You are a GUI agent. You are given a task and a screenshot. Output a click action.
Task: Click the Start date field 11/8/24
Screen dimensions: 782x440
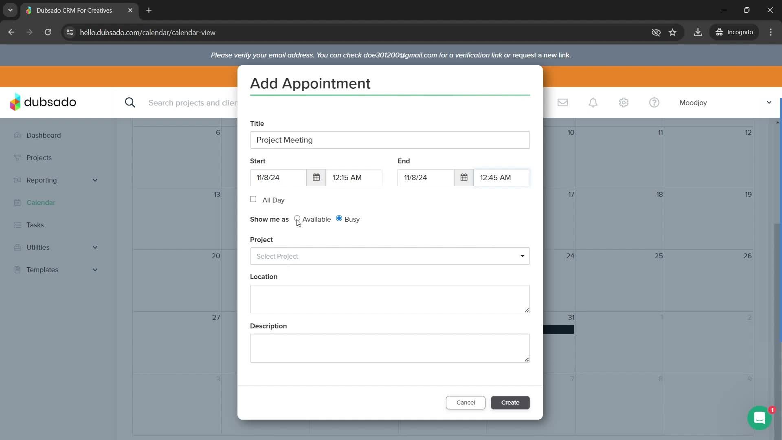point(278,178)
